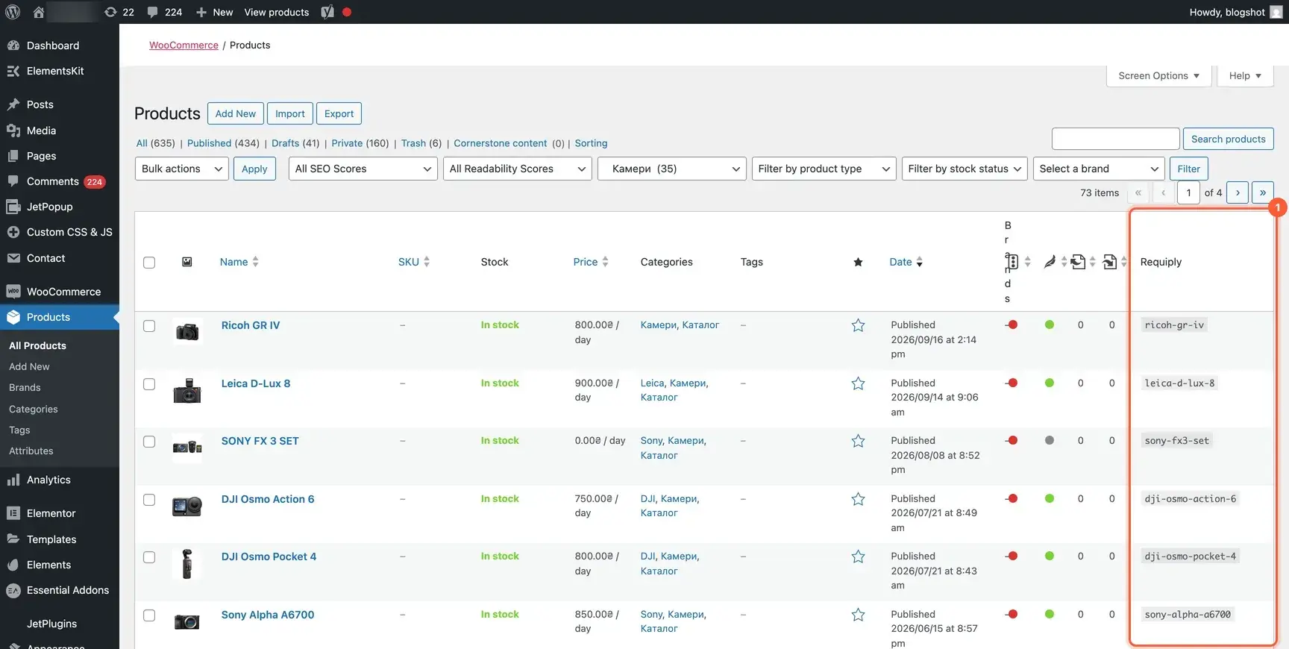
Task: Open the WooCommerce sidebar icon
Action: tap(13, 292)
